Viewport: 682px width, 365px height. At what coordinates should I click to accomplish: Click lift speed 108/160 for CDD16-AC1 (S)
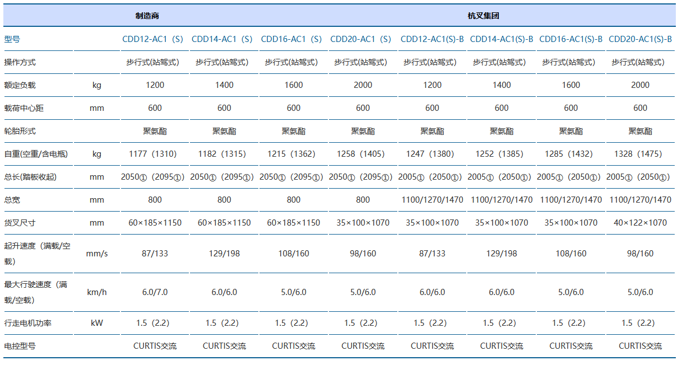pyautogui.click(x=294, y=254)
